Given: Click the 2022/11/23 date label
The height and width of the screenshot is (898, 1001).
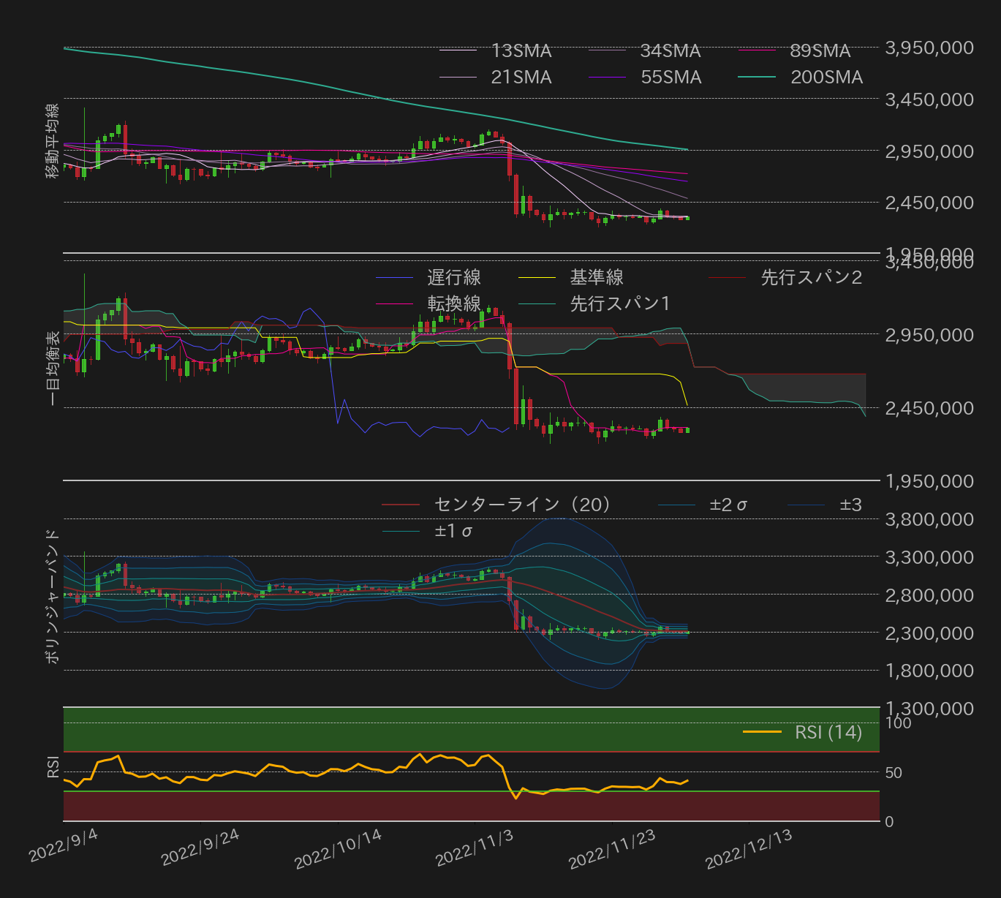Looking at the screenshot, I should click(613, 848).
